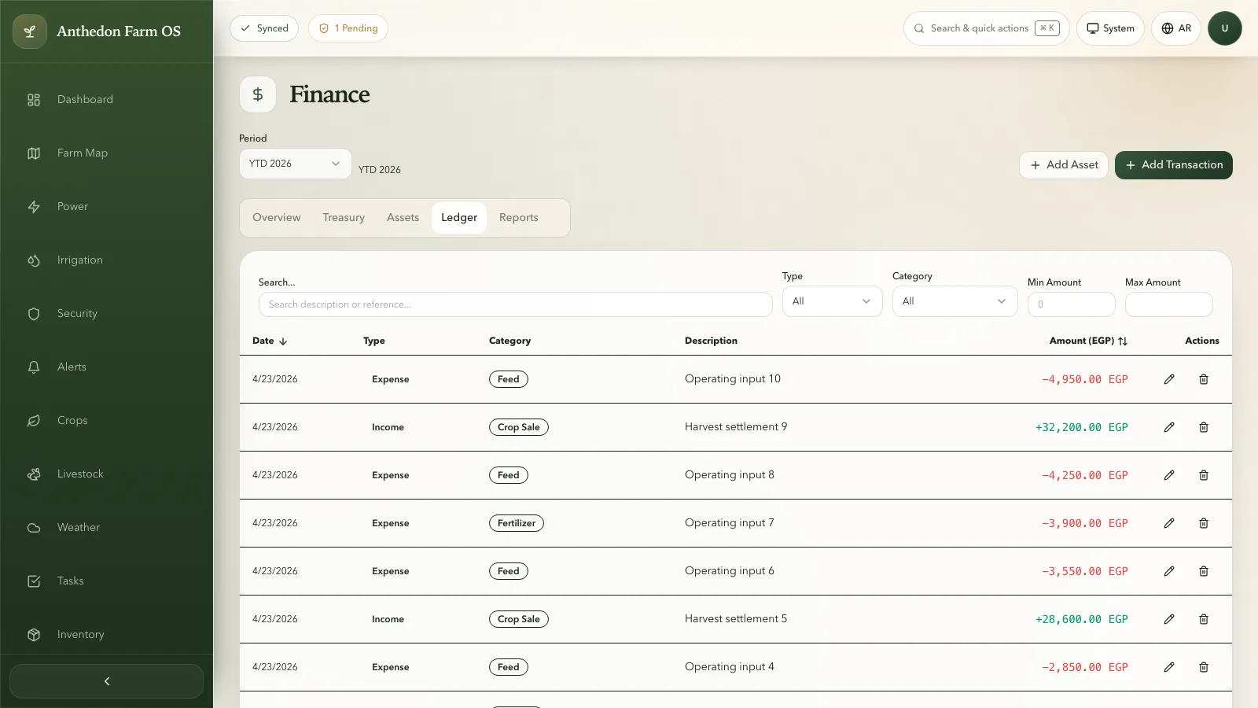Click Feed tag in Operating input 10 row

509,379
